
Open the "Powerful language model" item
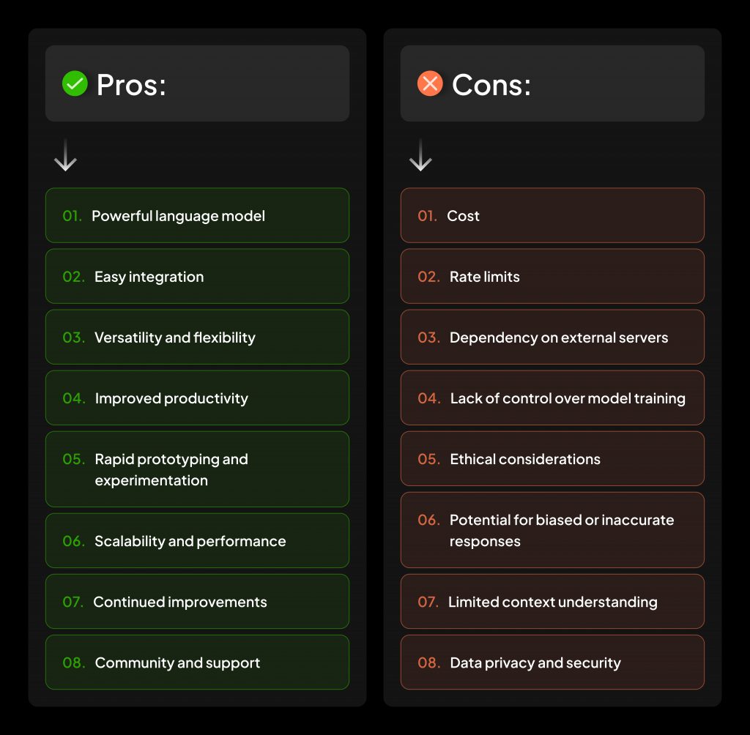pos(197,216)
